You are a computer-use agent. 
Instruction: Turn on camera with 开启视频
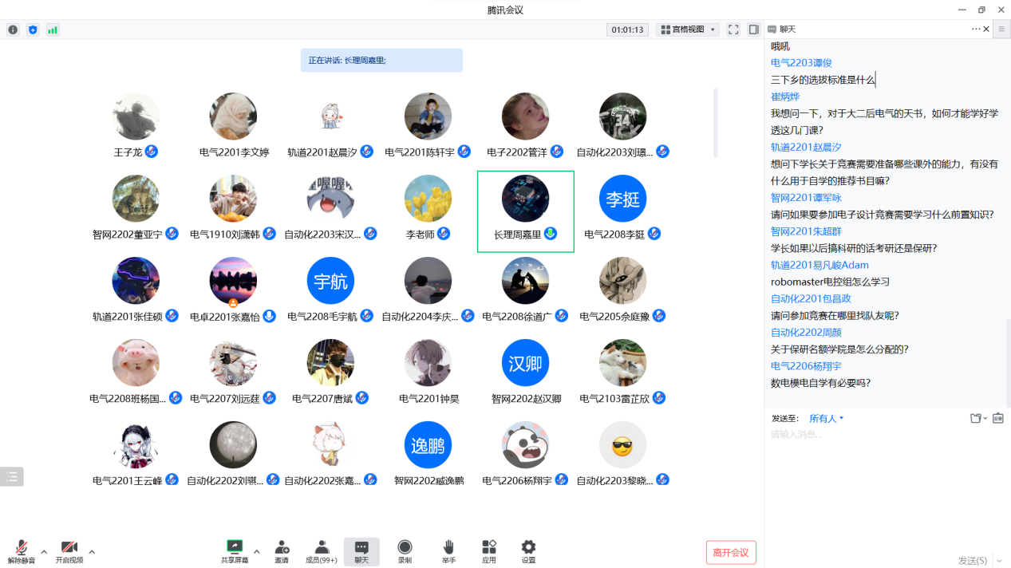pos(69,548)
